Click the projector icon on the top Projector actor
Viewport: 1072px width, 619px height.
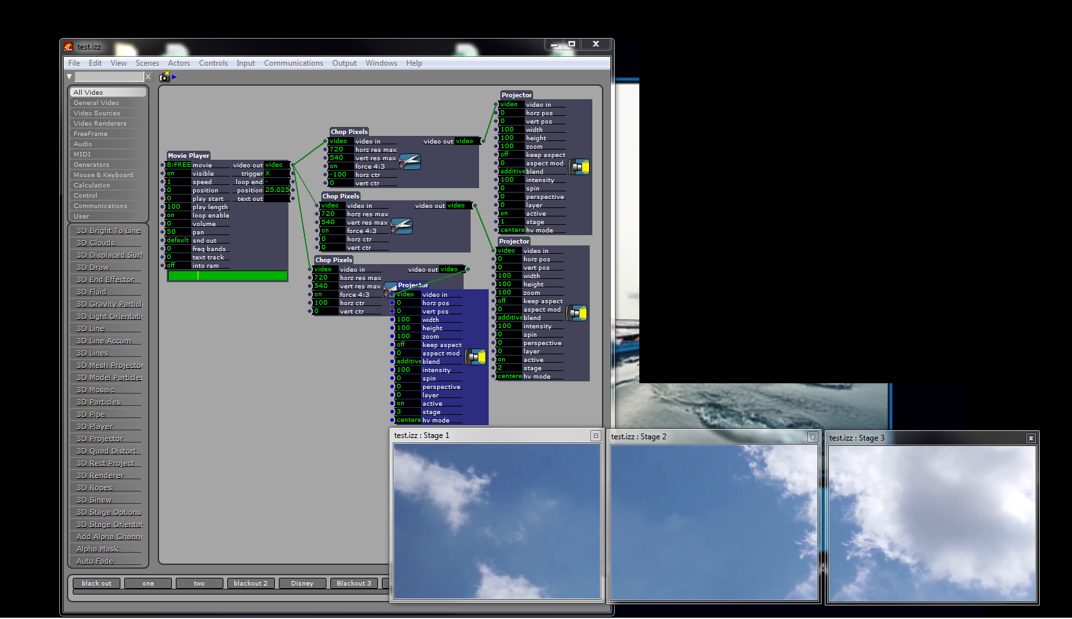click(x=579, y=167)
